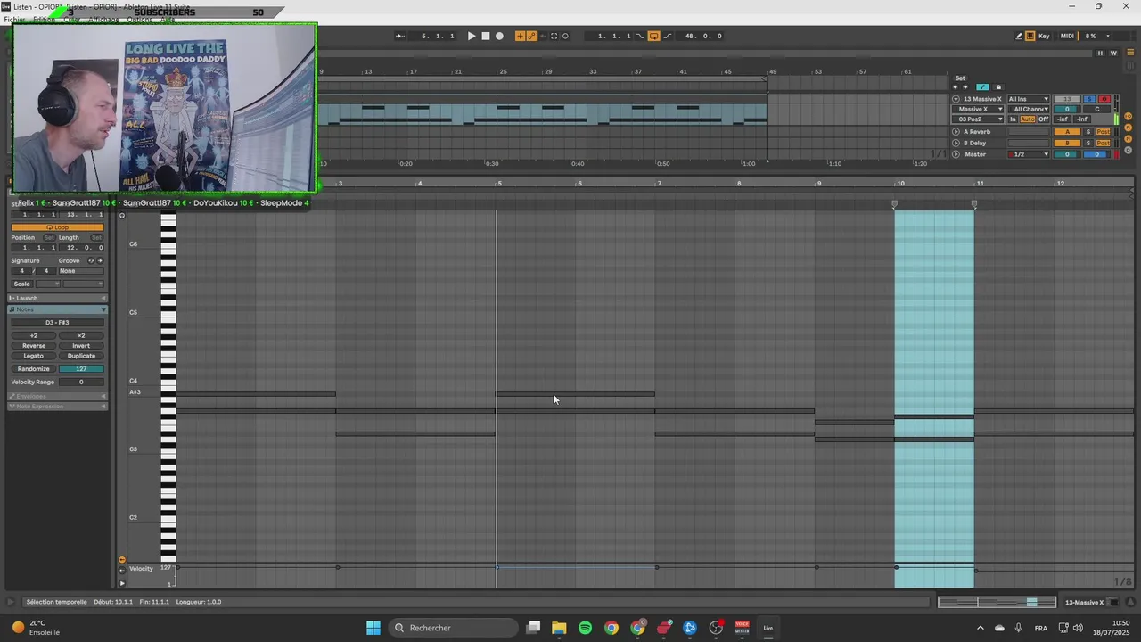
Task: Toggle the Loop switch in transport
Action: (654, 36)
